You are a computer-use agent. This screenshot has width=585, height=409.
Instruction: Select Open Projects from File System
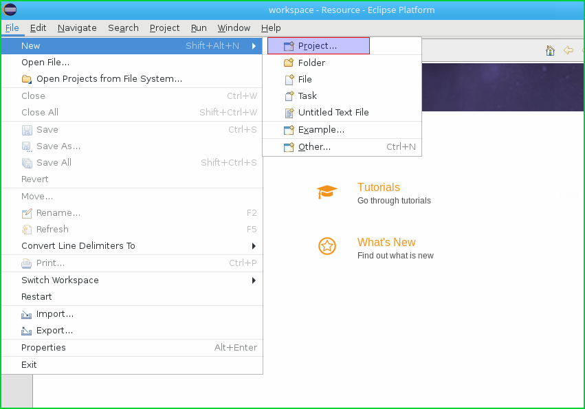pyautogui.click(x=132, y=79)
